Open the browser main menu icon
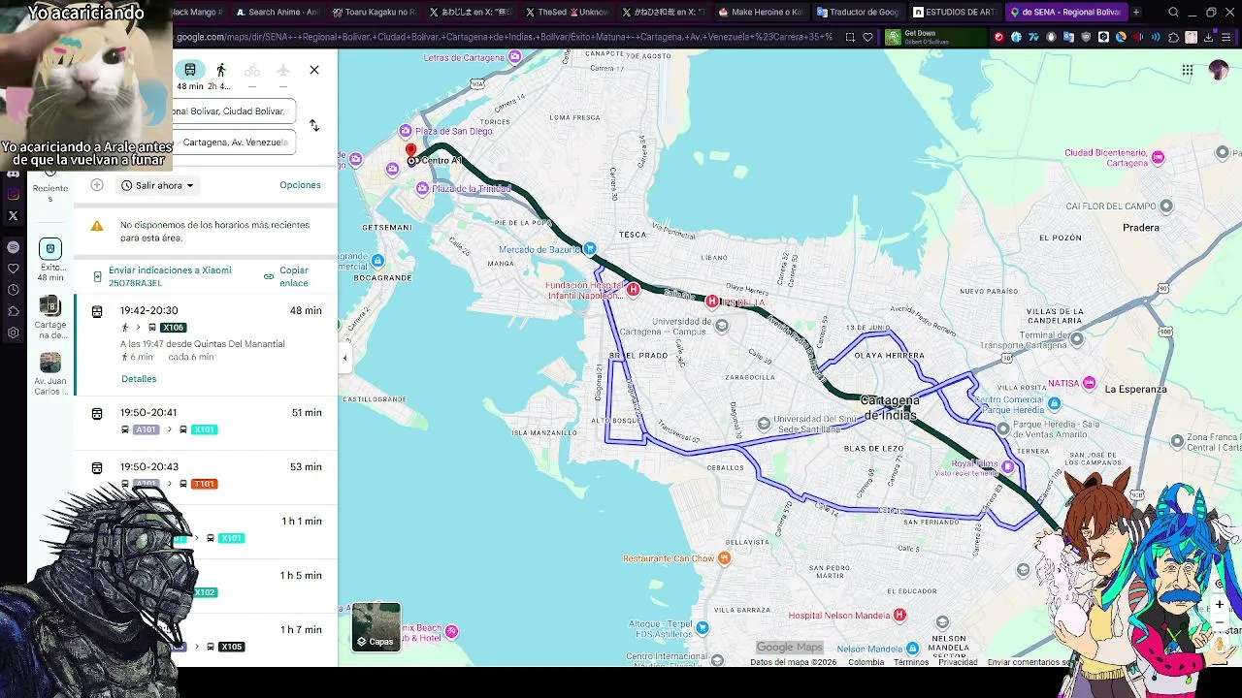This screenshot has width=1242, height=698. (x=1226, y=37)
